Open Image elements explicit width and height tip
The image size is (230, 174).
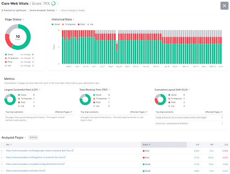[181, 117]
